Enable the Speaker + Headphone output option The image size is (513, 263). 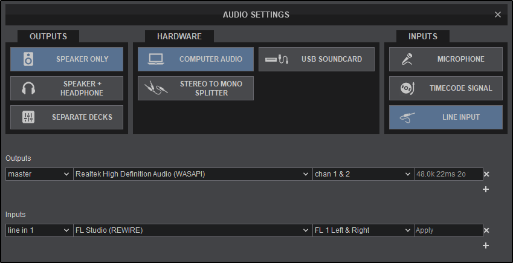pos(66,88)
